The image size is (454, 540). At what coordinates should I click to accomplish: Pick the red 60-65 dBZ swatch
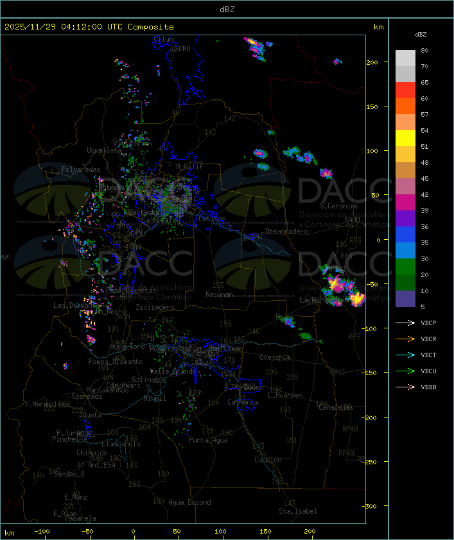pos(405,90)
